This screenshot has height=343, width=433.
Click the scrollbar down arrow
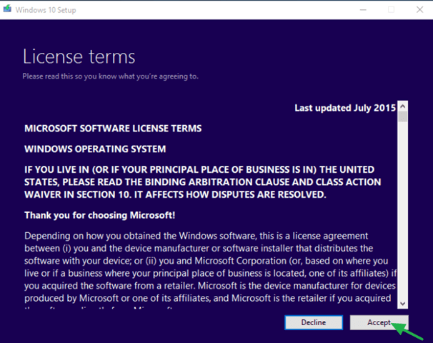coord(402,304)
